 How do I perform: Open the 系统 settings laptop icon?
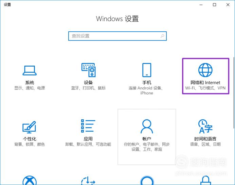pyautogui.click(x=30, y=70)
